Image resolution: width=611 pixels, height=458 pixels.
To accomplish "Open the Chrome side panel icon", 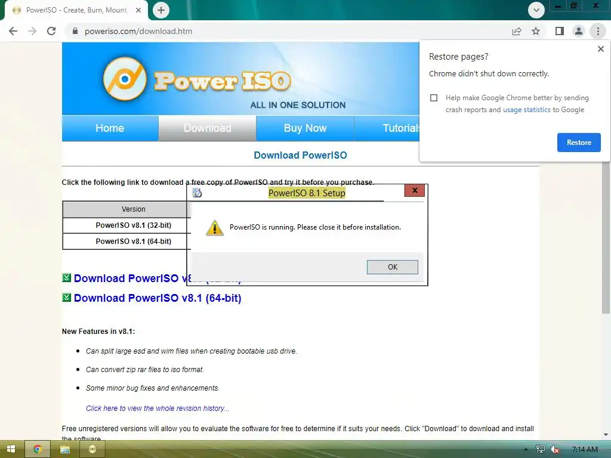I will coord(560,31).
